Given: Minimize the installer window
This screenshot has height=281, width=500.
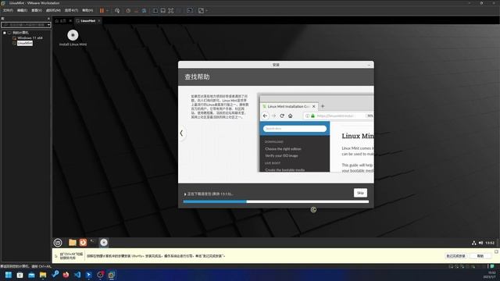Looking at the screenshot, I should tap(369, 65).
